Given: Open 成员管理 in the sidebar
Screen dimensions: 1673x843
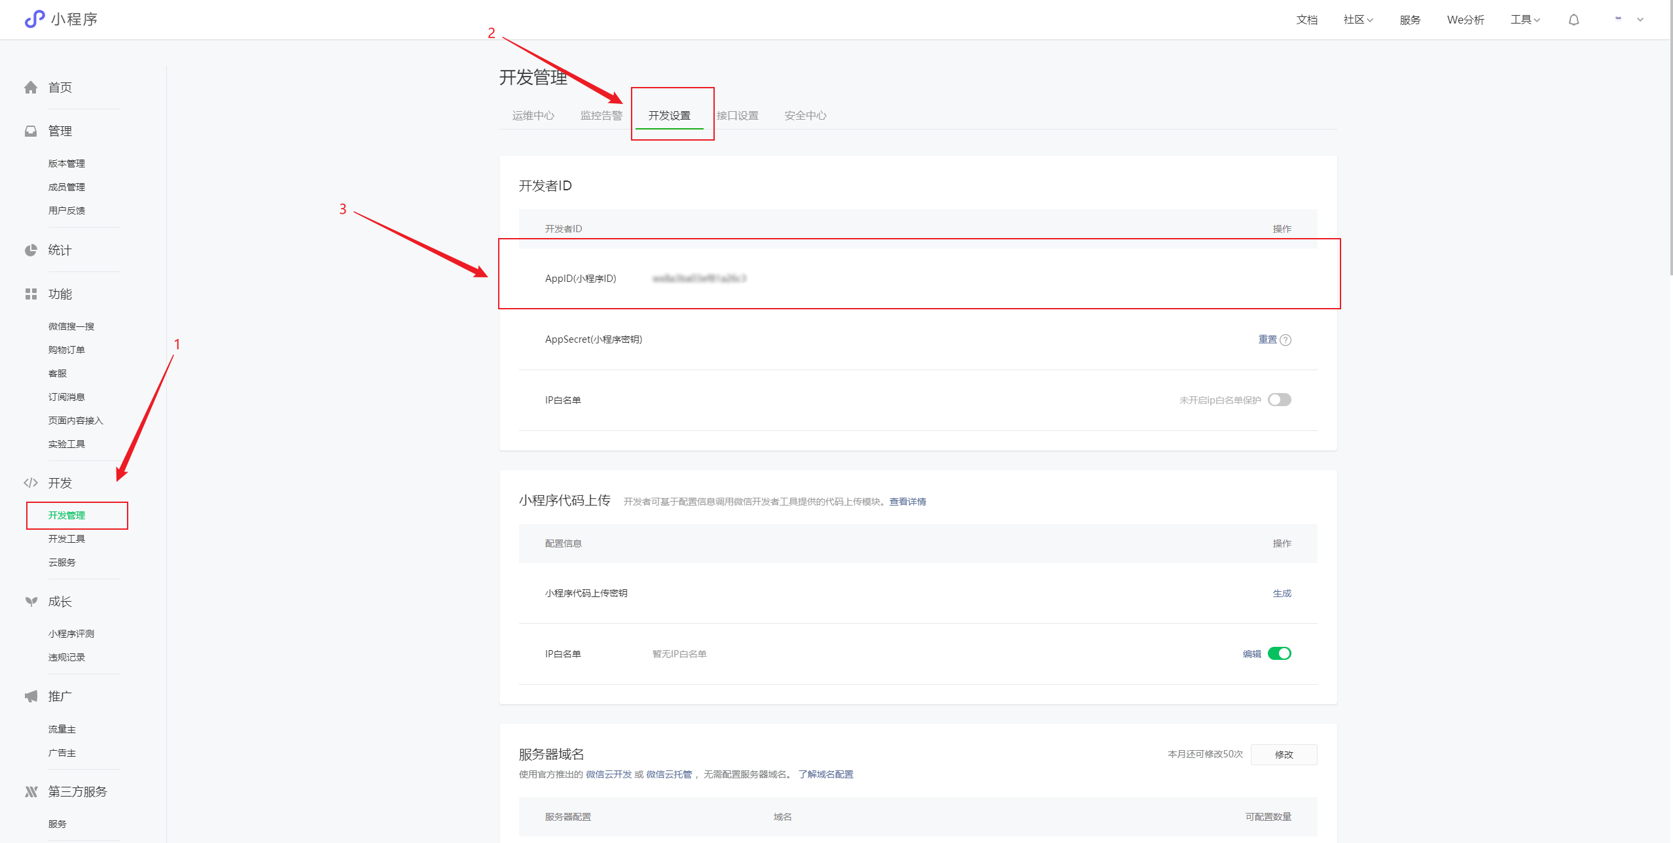Looking at the screenshot, I should point(67,188).
